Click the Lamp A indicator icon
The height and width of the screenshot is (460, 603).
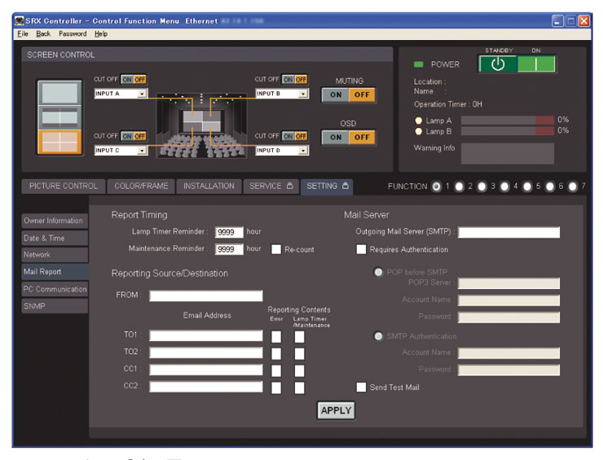(x=418, y=120)
